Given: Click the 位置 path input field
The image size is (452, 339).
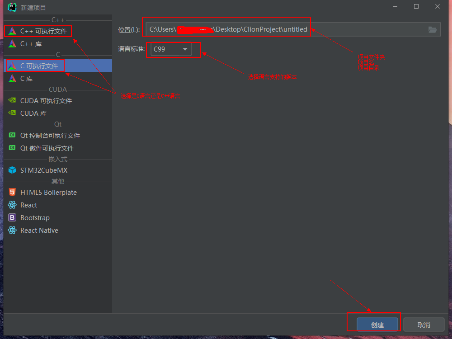Looking at the screenshot, I should coord(293,29).
